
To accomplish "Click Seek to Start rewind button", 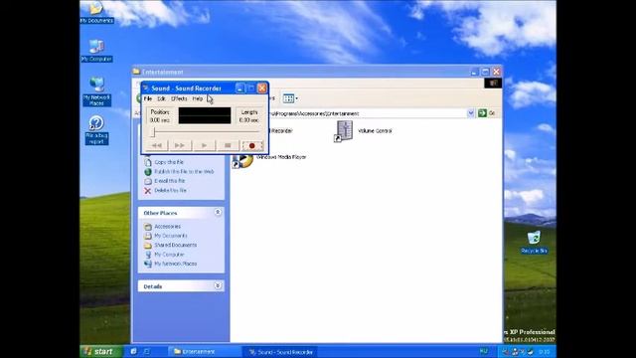I will (157, 145).
